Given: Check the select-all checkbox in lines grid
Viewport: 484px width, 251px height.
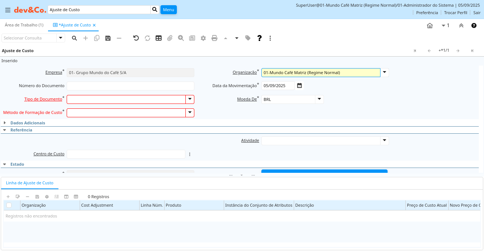Looking at the screenshot, I should pos(9,205).
